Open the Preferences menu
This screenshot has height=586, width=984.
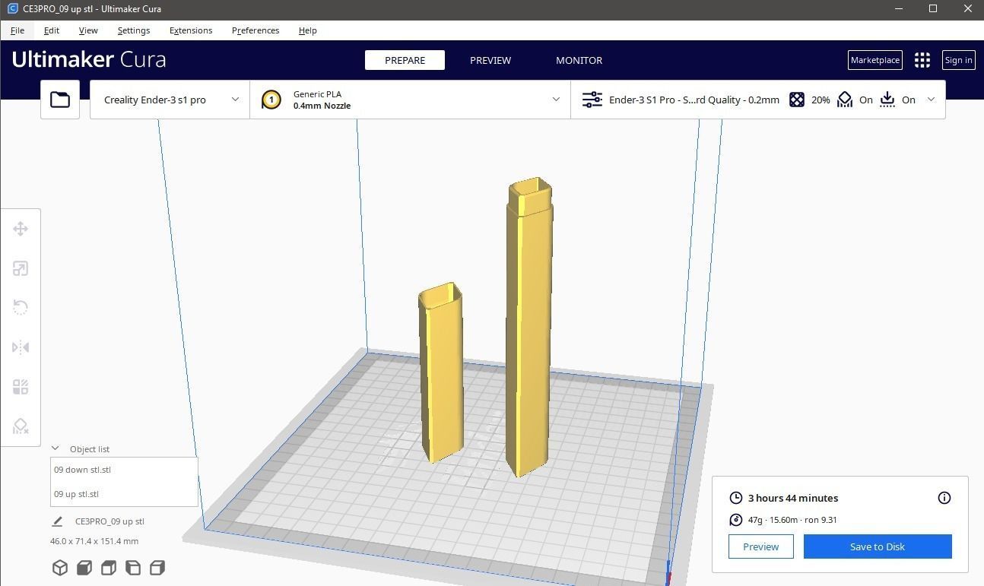pos(256,30)
